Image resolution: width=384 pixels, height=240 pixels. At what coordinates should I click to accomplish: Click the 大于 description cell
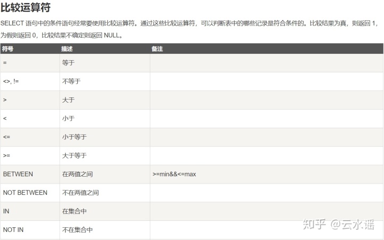pyautogui.click(x=105, y=100)
